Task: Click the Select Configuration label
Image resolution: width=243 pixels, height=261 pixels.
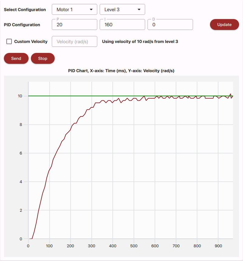Action: 25,9
